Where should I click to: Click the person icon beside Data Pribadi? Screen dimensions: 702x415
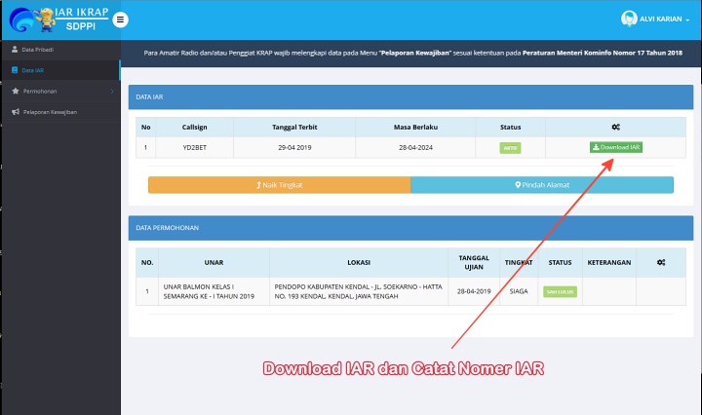point(14,49)
